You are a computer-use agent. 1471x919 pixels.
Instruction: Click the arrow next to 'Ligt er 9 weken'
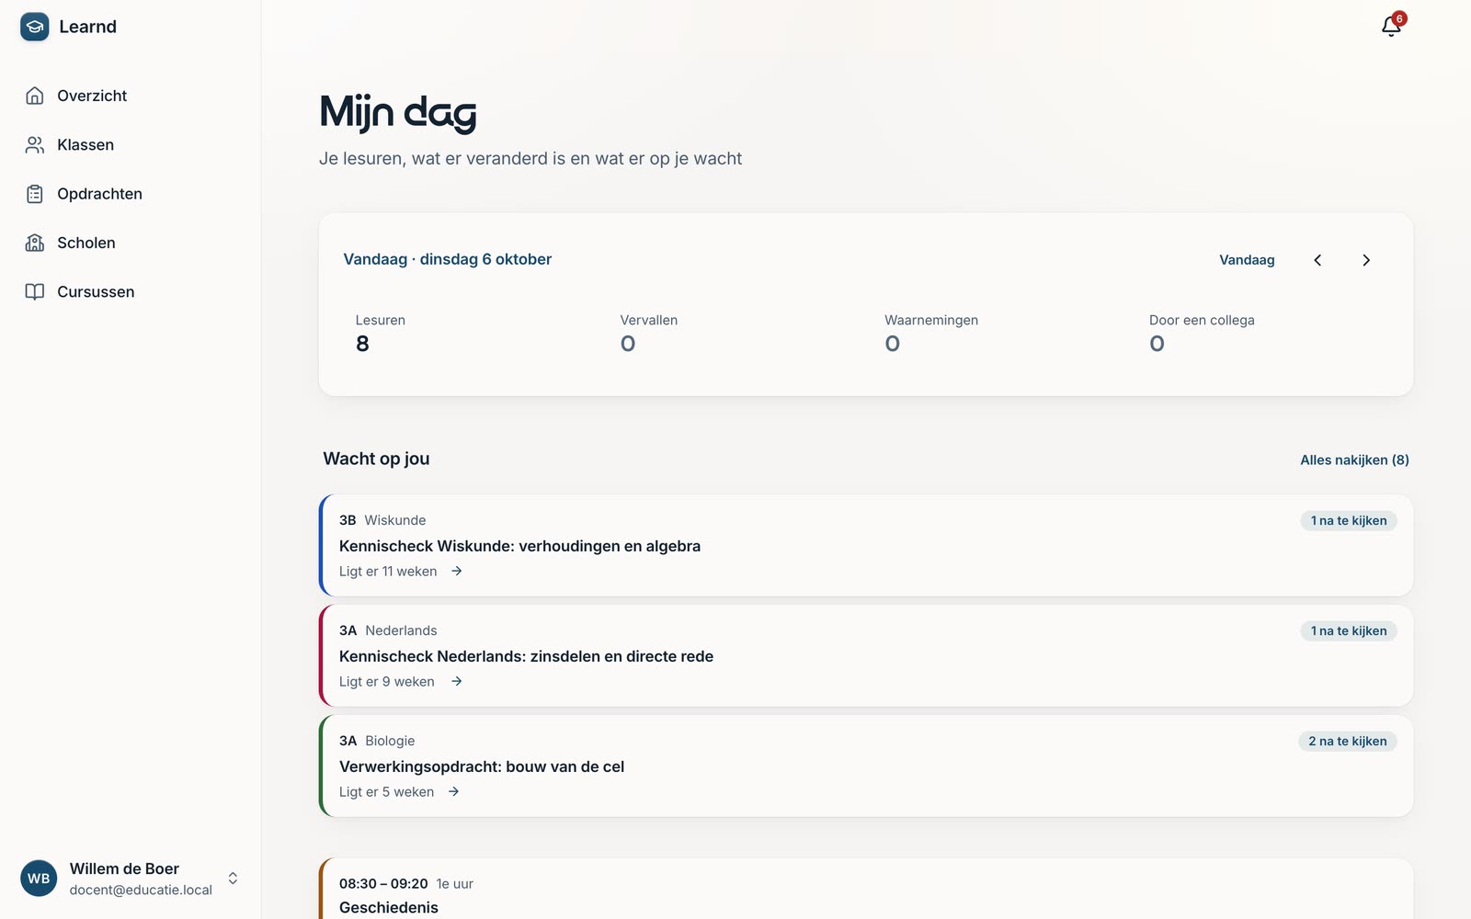tap(457, 682)
